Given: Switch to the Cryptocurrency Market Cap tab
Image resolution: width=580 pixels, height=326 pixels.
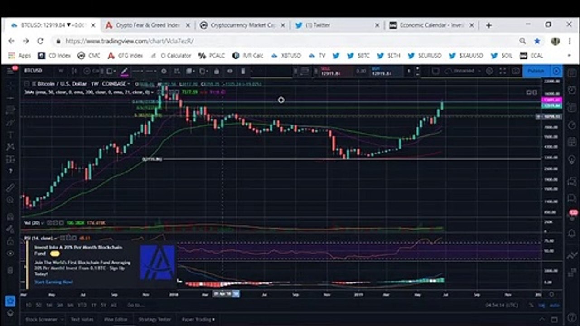Looking at the screenshot, I should (x=243, y=25).
